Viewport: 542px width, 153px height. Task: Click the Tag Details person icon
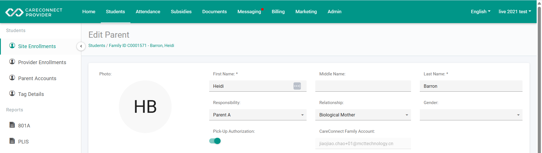point(12,93)
